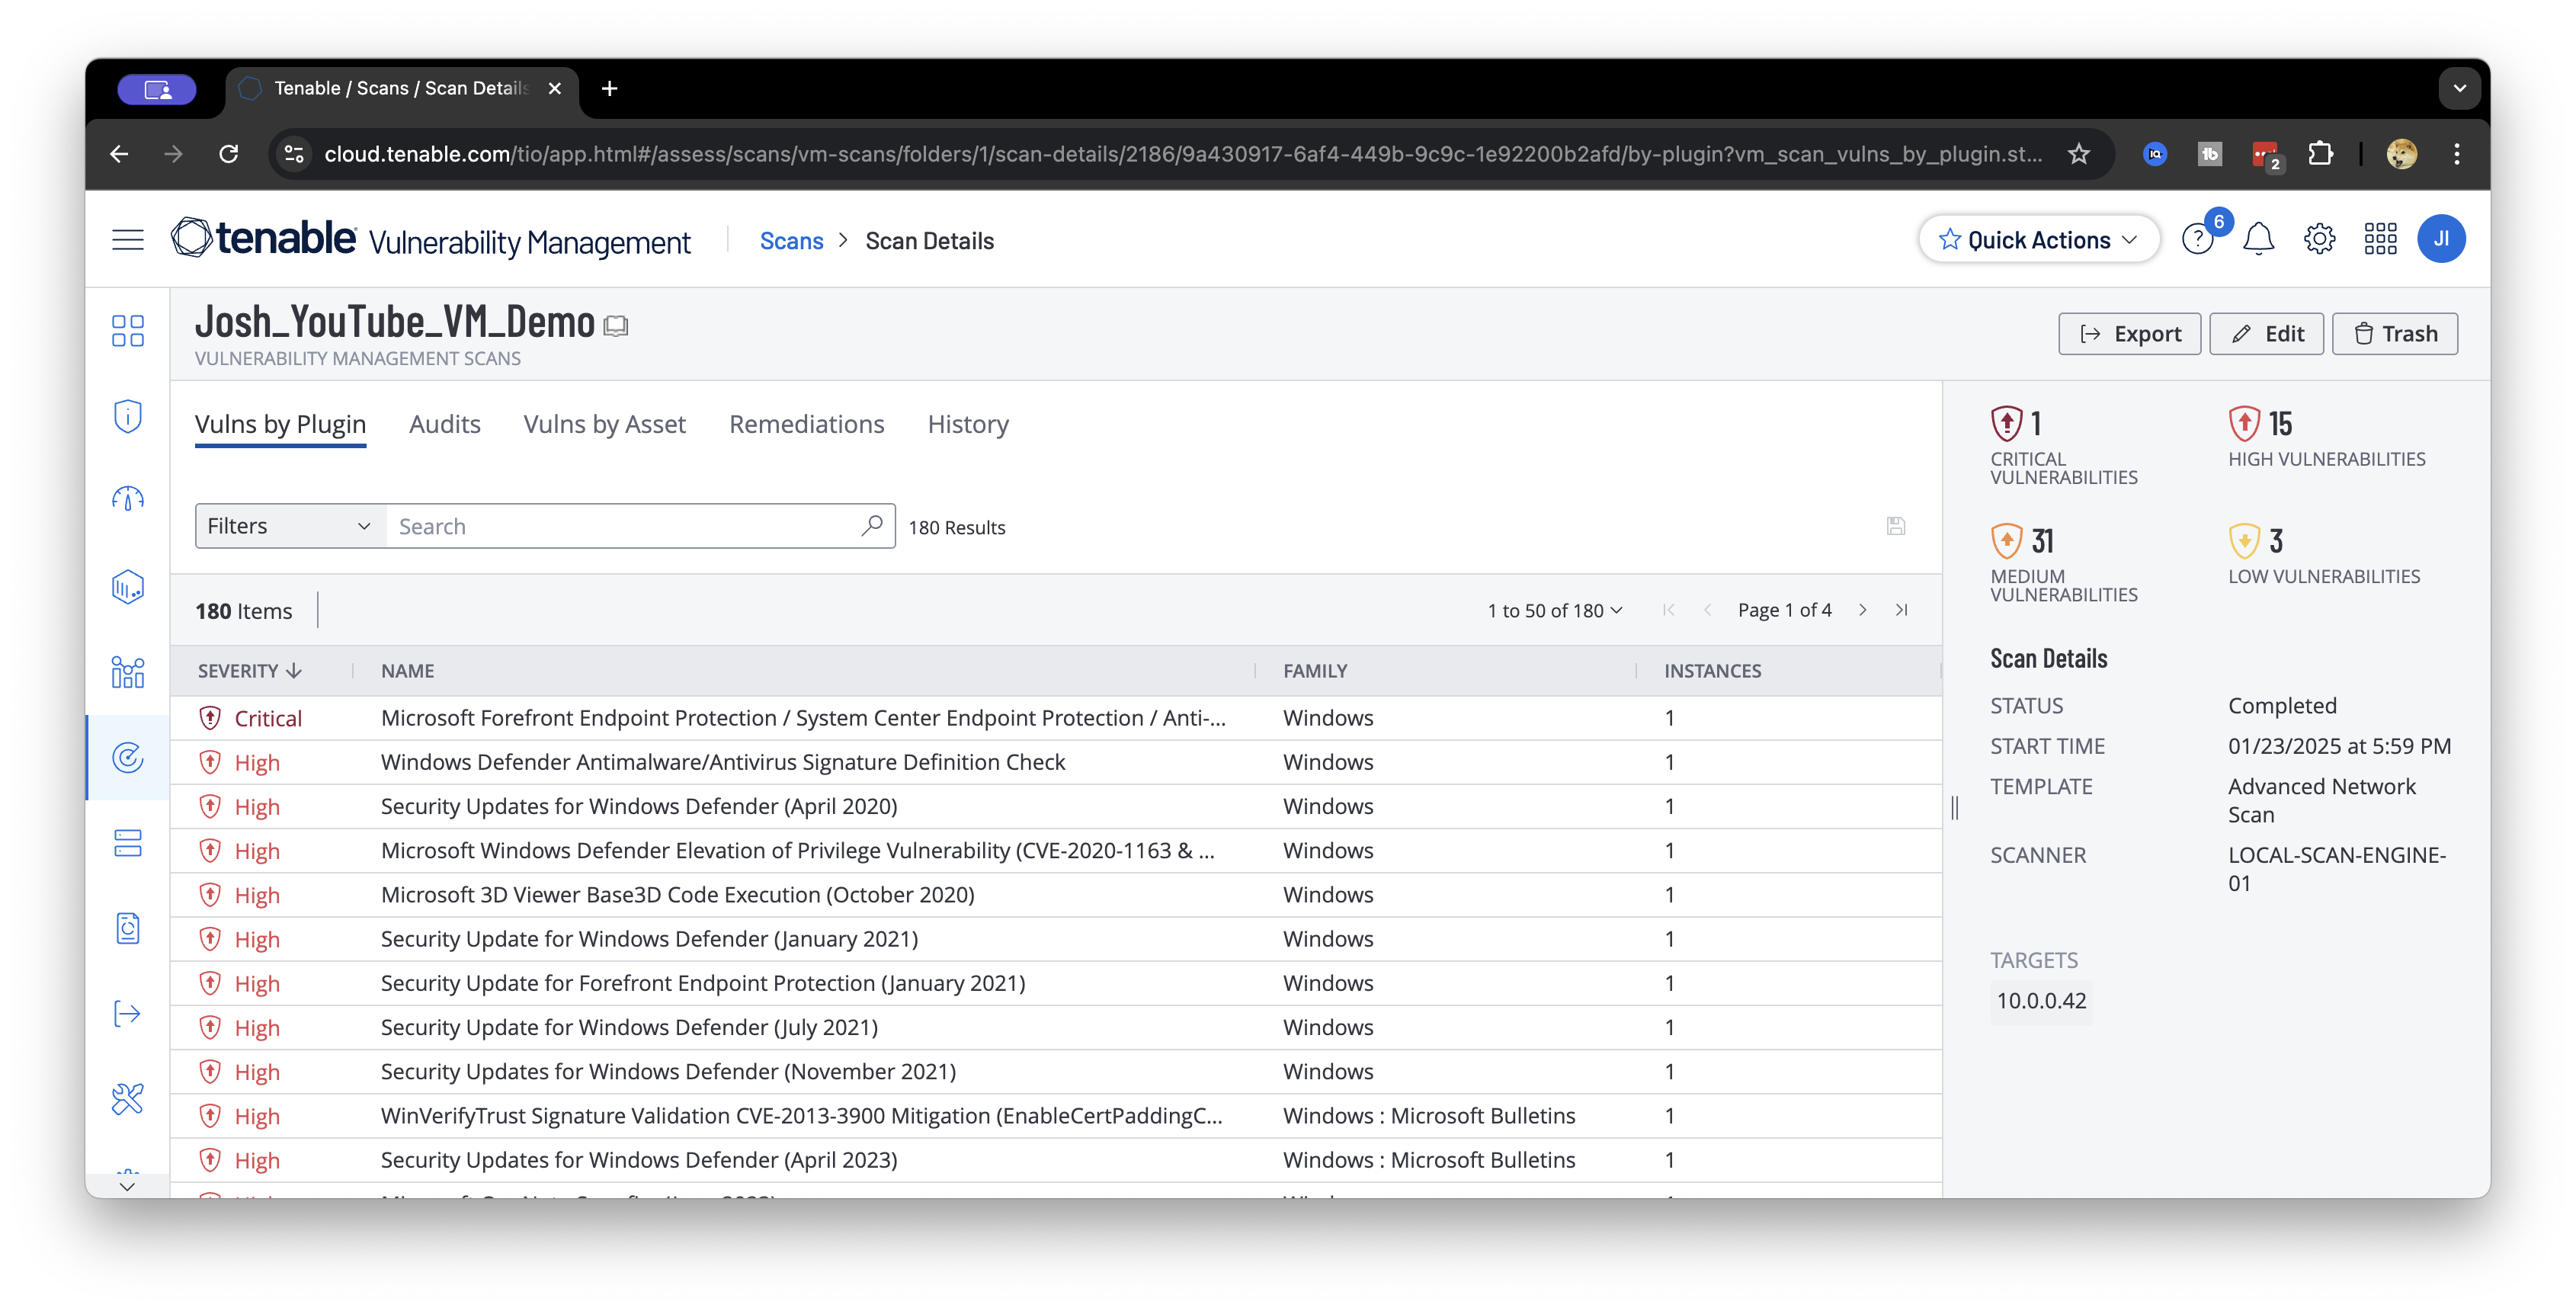Open WinVerifyTrust Signature Validation CVE-2013-3900 row
The image size is (2576, 1311).
point(1056,1116)
